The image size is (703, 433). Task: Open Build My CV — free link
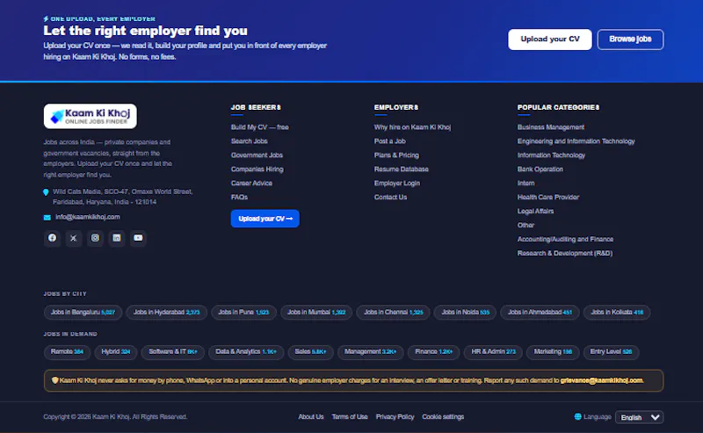[x=259, y=127]
